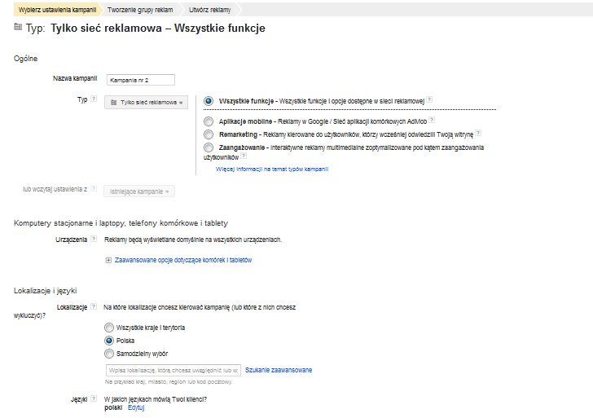This screenshot has width=593, height=418.
Task: Click help icon after Remarketing description
Action: [478, 134]
